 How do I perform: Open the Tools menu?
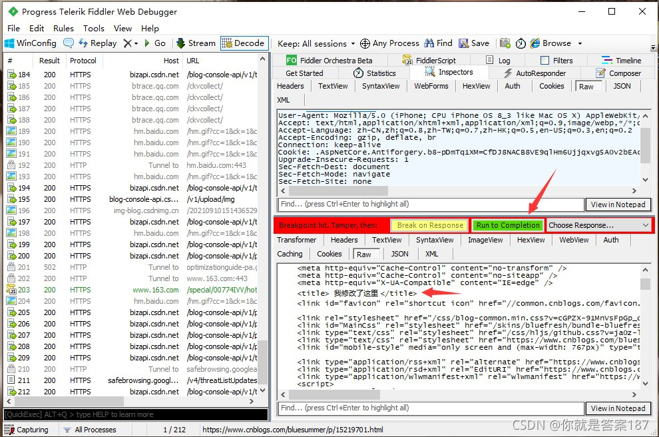click(94, 28)
